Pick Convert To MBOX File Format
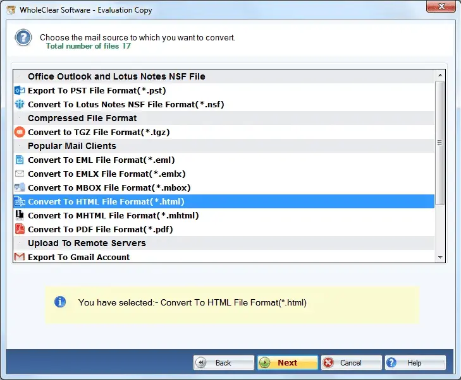This screenshot has height=380, width=461. [x=224, y=187]
